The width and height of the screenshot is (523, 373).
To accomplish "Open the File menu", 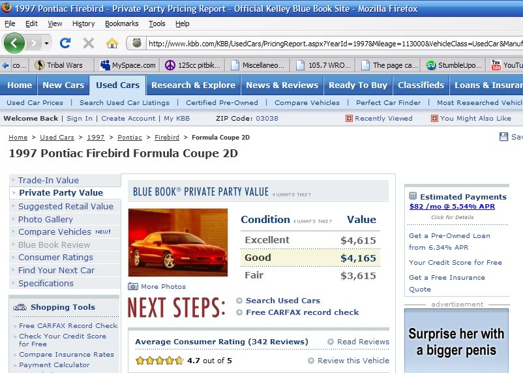I will click(10, 23).
